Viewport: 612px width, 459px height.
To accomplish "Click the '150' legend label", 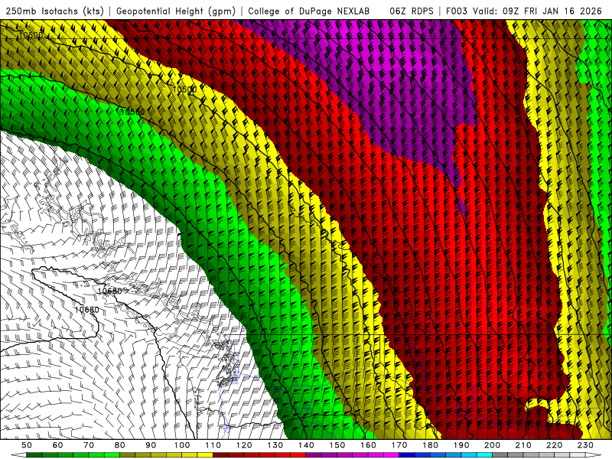I will coord(337,445).
